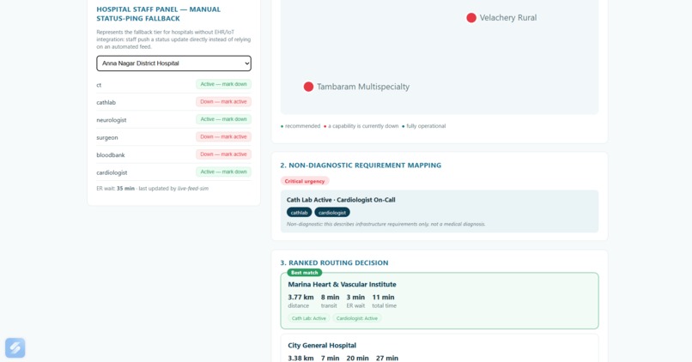Click the 3. Ranked Routing Decision heading
692x362 pixels.
tap(334, 262)
